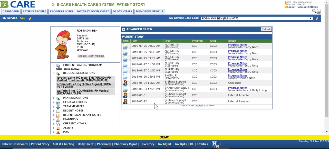This screenshot has height=149, width=329.
Task: Click the Alerts bell icon
Action: click(58, 128)
